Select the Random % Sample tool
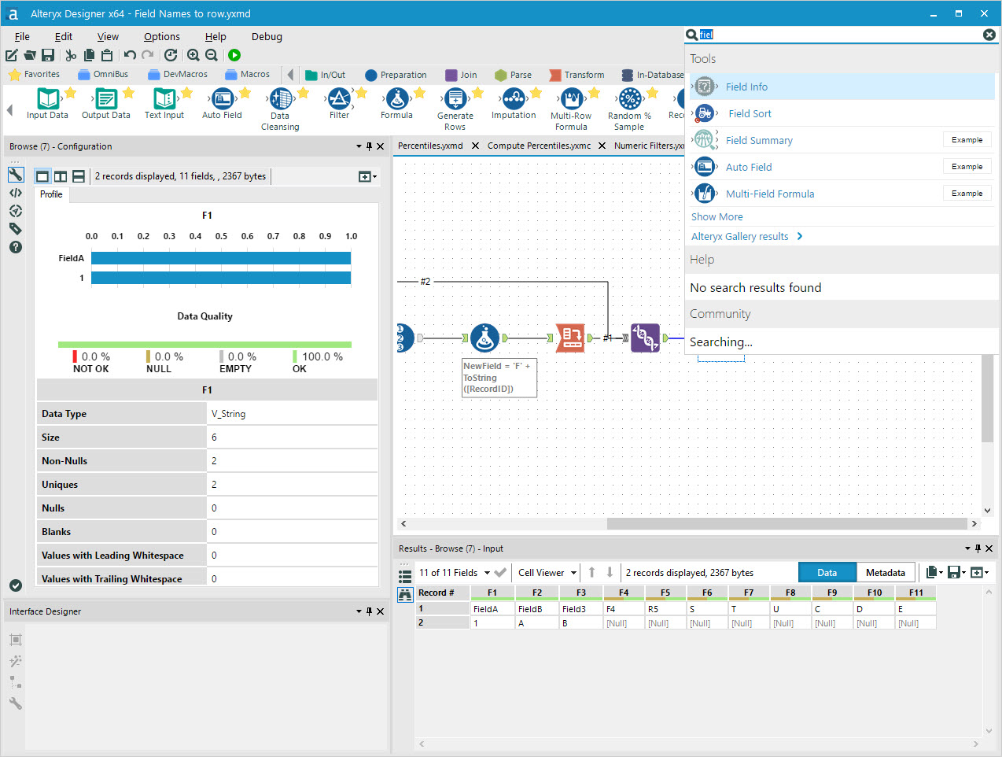This screenshot has width=1002, height=757. (x=629, y=109)
